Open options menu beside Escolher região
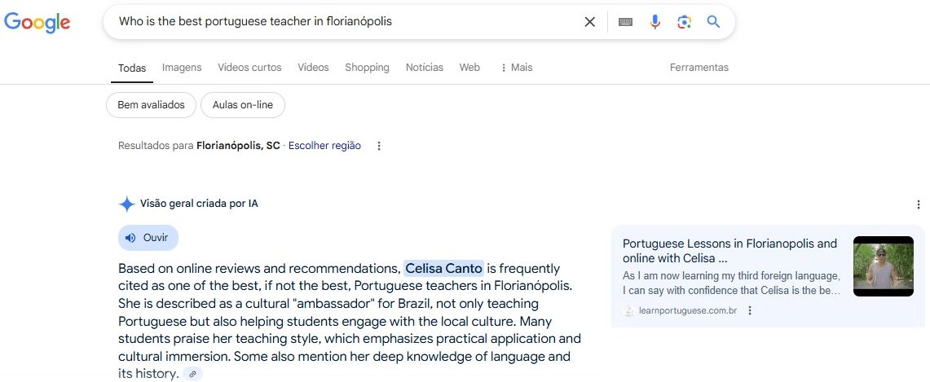The width and height of the screenshot is (930, 382). 379,146
